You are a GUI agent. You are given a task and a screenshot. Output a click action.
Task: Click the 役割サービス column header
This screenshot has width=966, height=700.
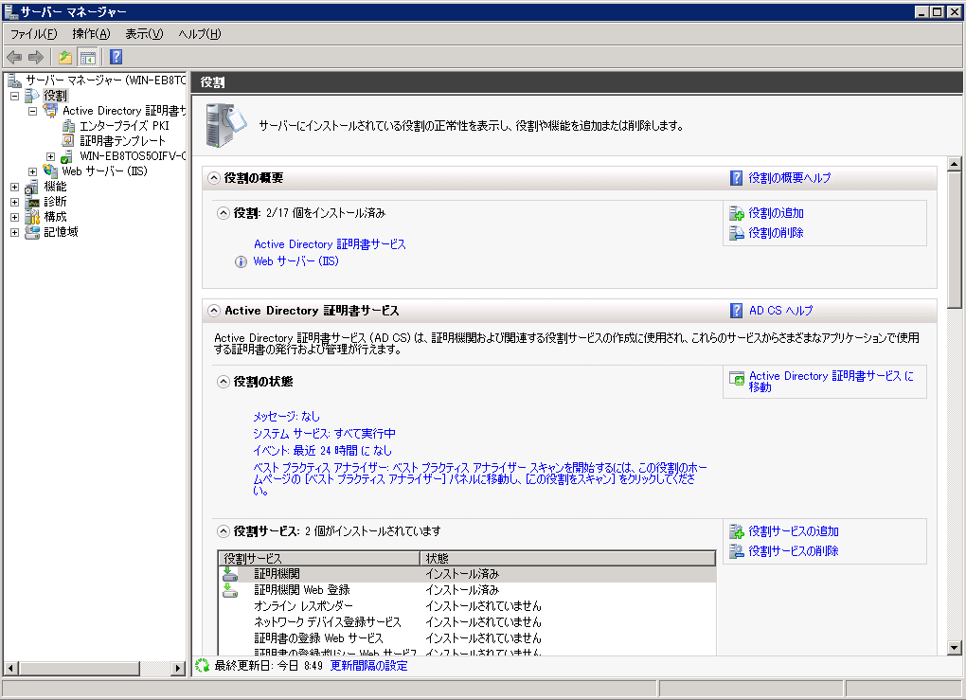point(319,558)
